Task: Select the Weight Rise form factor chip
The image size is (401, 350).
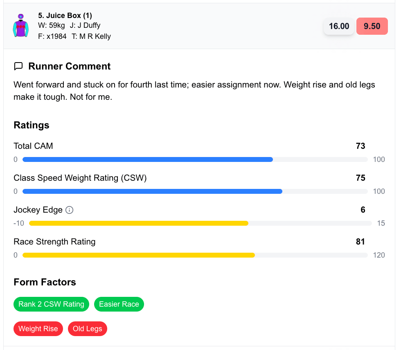Action: click(38, 329)
